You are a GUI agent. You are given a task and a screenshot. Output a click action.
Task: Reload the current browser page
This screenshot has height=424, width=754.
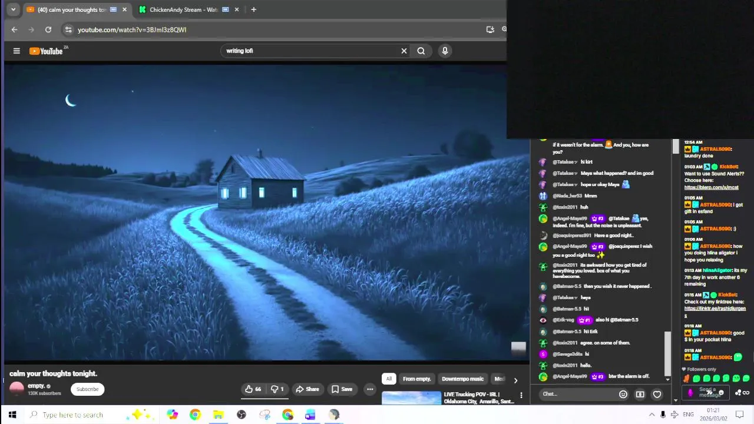click(48, 29)
